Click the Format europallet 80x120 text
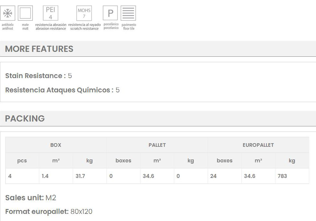Viewport: 316px width, 221px height. (x=49, y=212)
